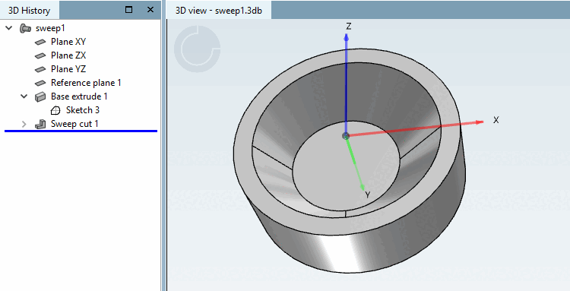
Task: Select Reference plane 1 entry
Action: [x=86, y=83]
